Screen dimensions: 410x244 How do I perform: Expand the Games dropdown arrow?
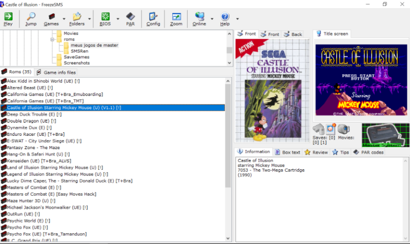64,19
